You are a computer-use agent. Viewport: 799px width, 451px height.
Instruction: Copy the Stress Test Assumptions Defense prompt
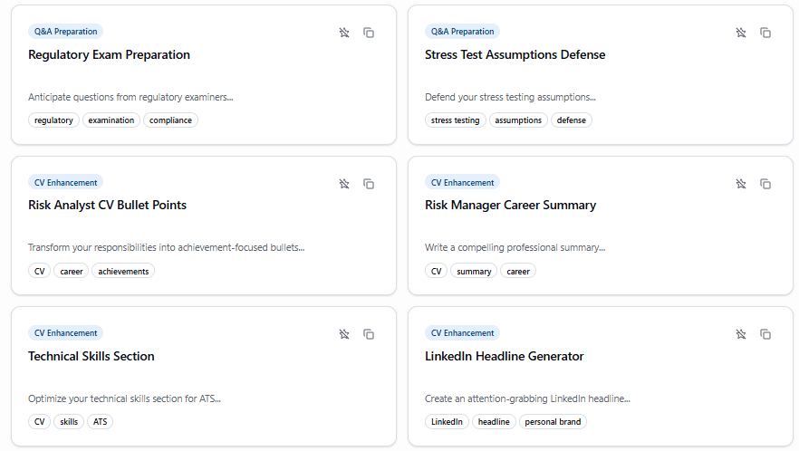tap(765, 33)
